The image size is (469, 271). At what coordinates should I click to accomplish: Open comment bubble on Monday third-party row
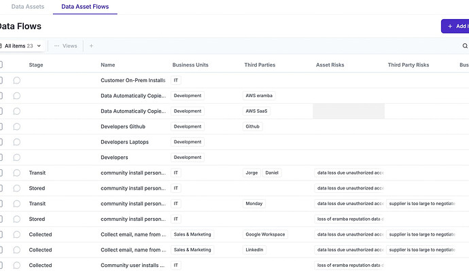coord(17,204)
